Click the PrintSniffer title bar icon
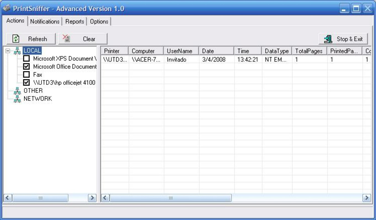 click(x=7, y=8)
